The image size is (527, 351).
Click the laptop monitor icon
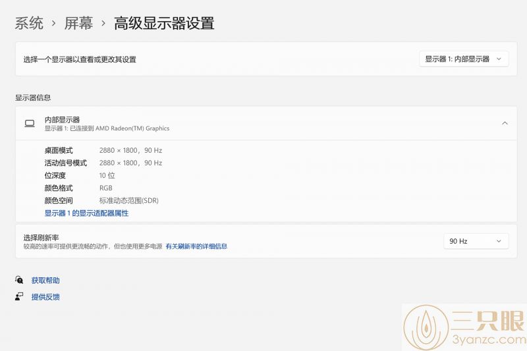click(x=30, y=124)
